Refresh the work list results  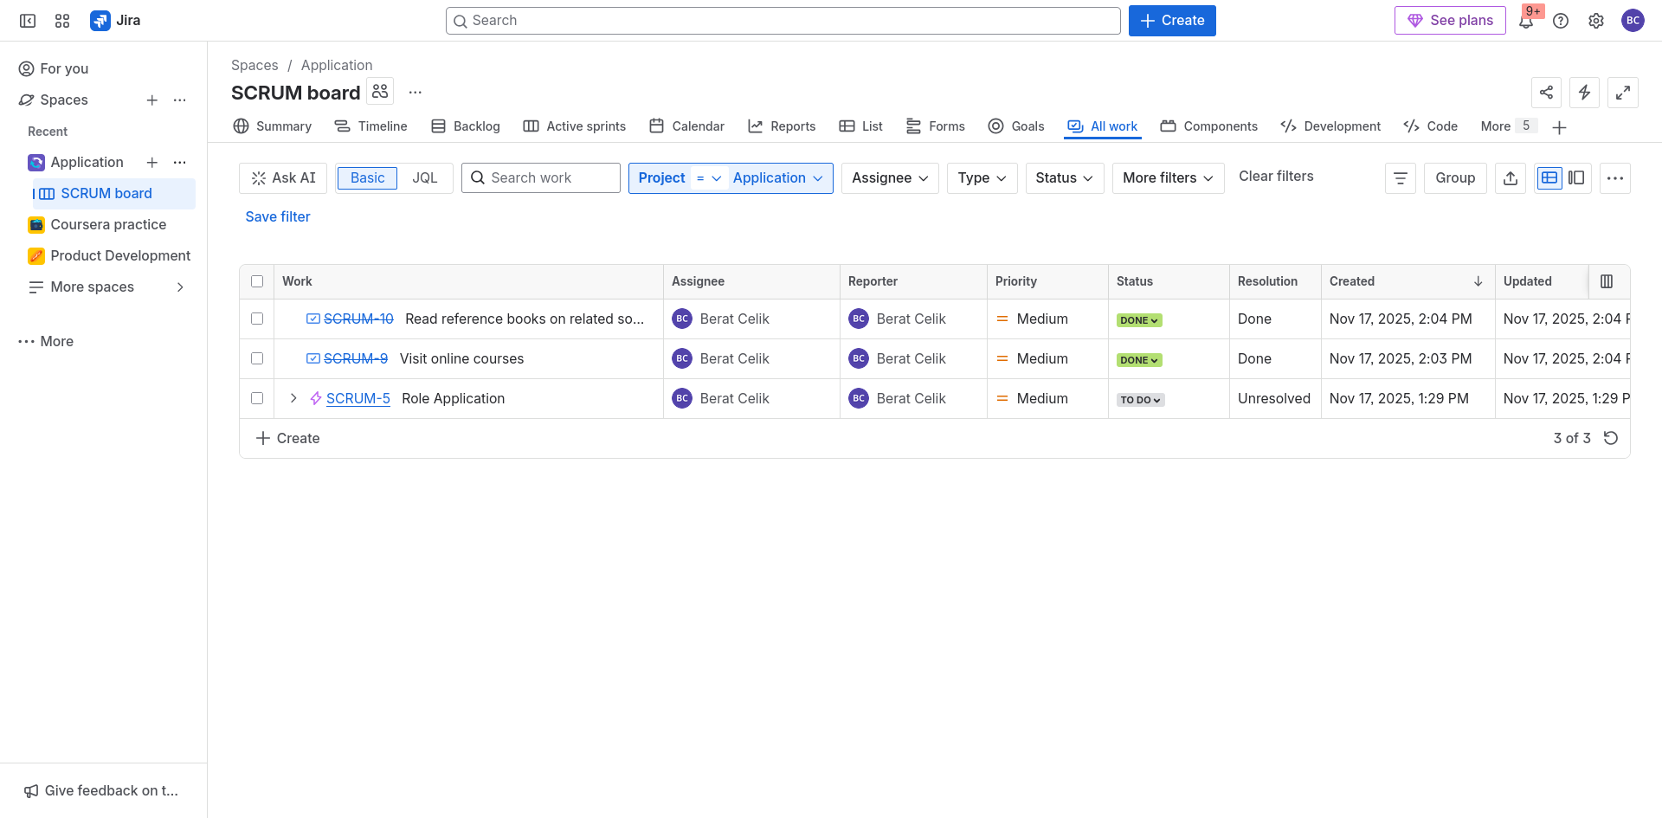1610,438
